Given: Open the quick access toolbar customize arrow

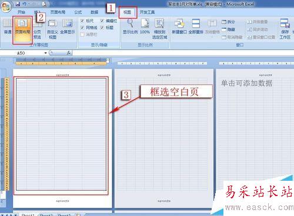Looking at the screenshot, I should point(54,4).
